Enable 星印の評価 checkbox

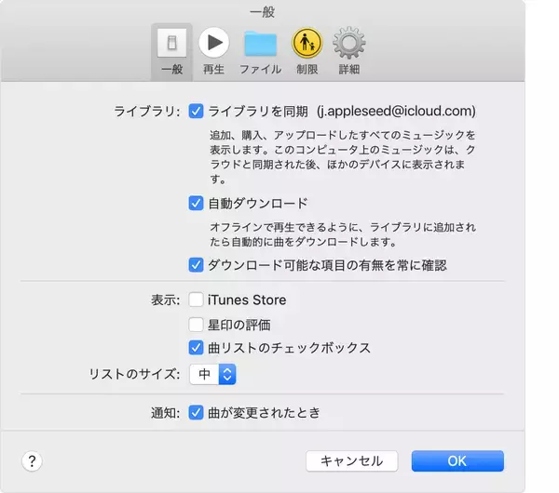(x=196, y=325)
